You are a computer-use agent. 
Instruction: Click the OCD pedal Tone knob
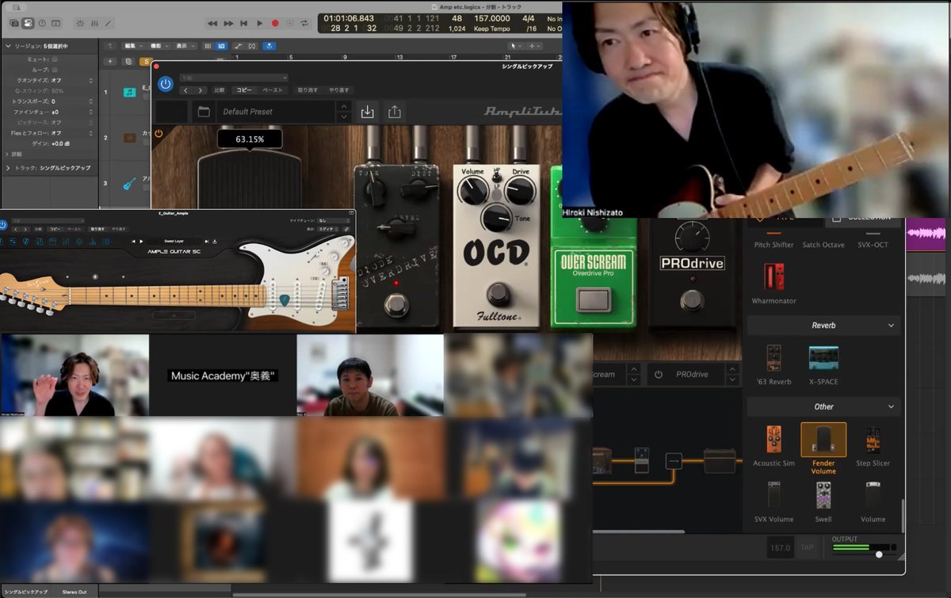click(x=497, y=218)
